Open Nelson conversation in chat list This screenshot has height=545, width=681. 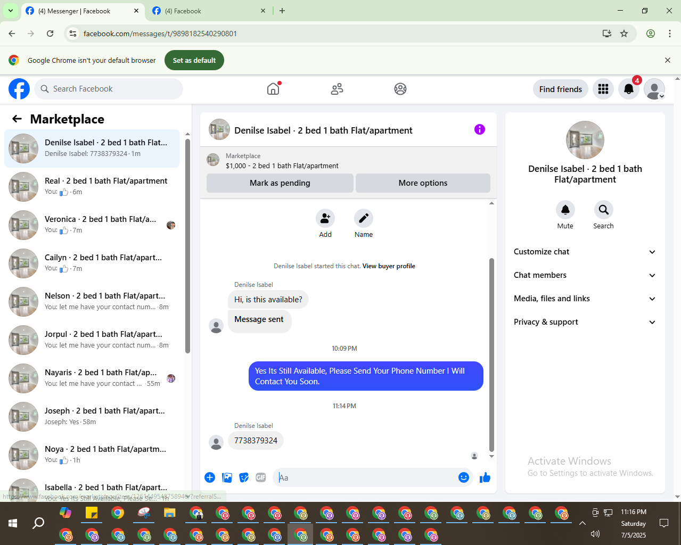tap(92, 302)
